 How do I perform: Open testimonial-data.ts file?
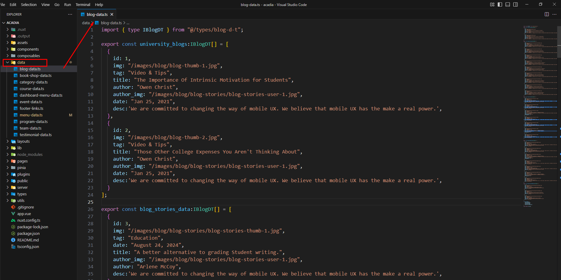pyautogui.click(x=39, y=135)
